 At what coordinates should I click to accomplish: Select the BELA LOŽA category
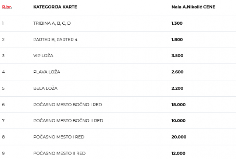pyautogui.click(x=45, y=88)
